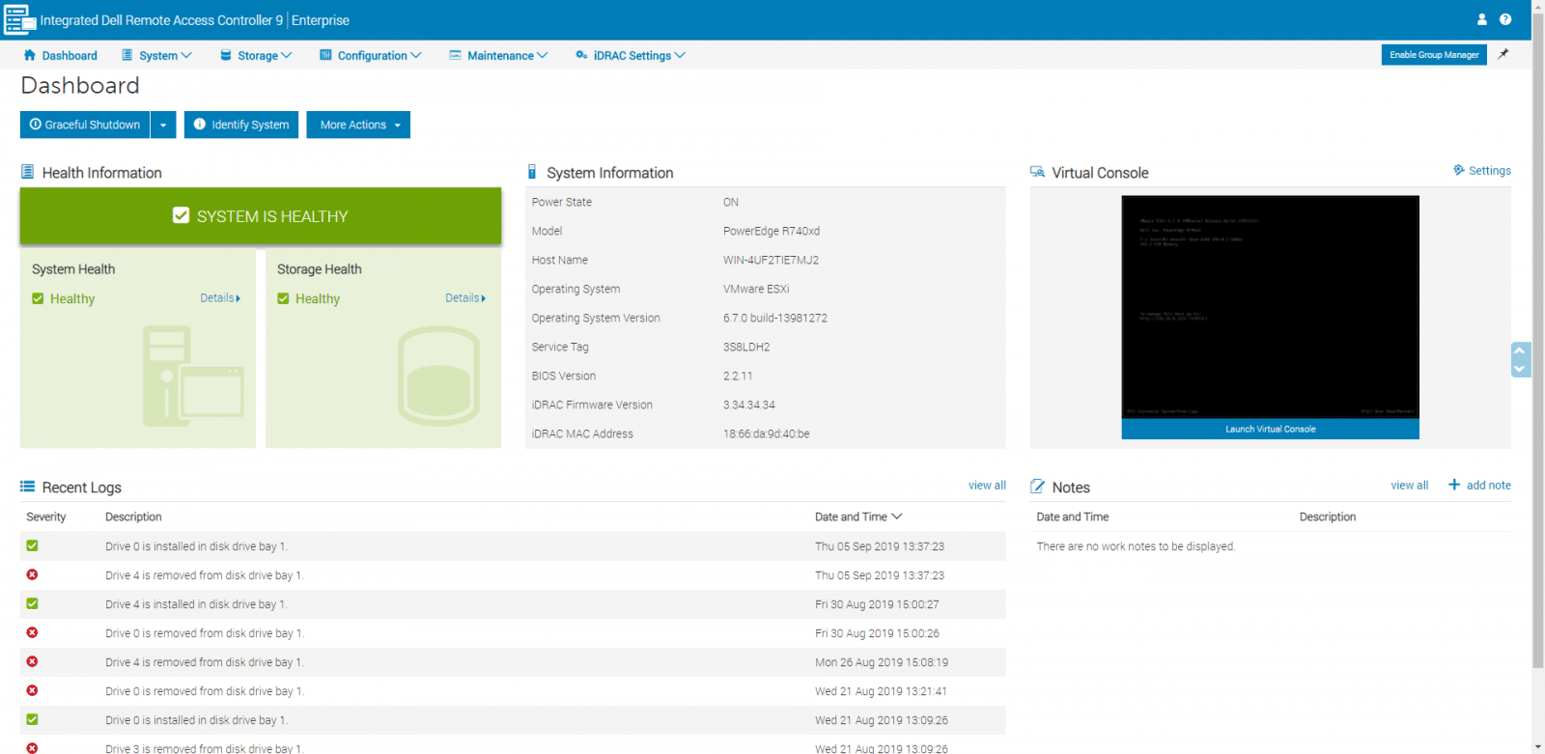Click the iDRAC Firmware Version value 3.34.34.34

[x=749, y=405]
